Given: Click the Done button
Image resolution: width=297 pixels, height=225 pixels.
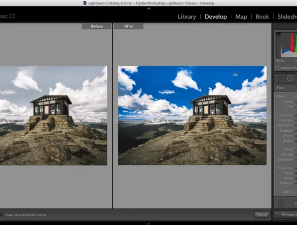Looking at the screenshot, I should tap(262, 215).
